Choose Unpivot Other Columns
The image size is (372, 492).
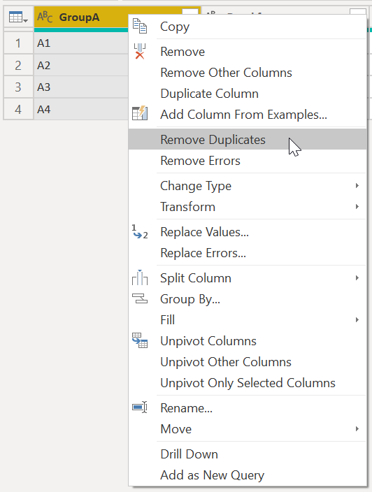click(x=248, y=362)
